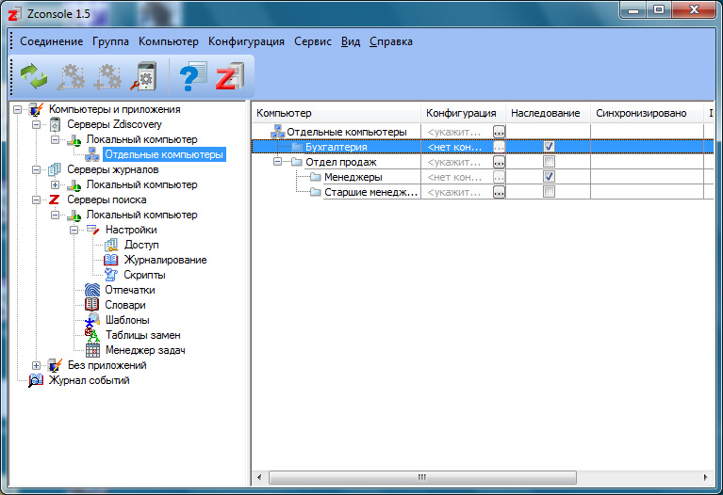Expand the Без приложений node

click(x=36, y=365)
